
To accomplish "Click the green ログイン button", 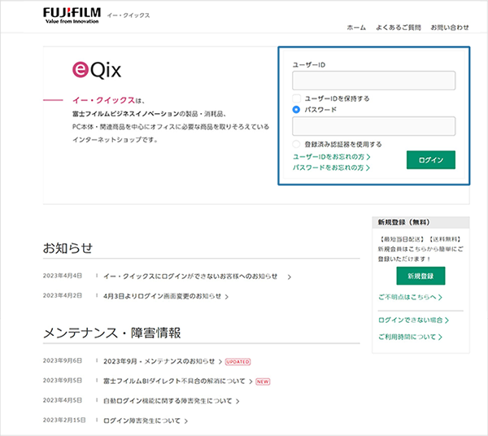I will point(431,160).
